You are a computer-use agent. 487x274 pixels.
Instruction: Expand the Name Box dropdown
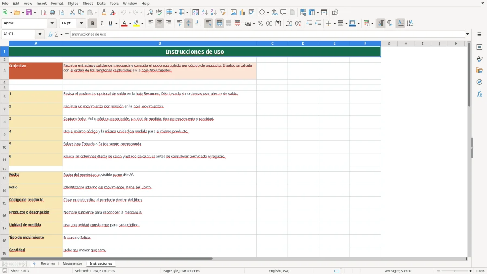point(40,34)
